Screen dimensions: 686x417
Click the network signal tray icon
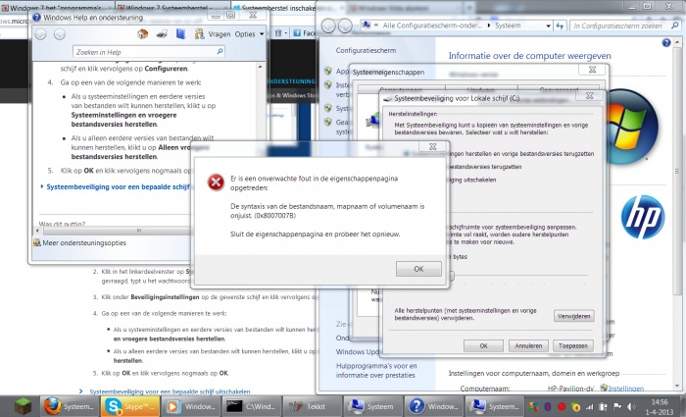tap(589, 407)
